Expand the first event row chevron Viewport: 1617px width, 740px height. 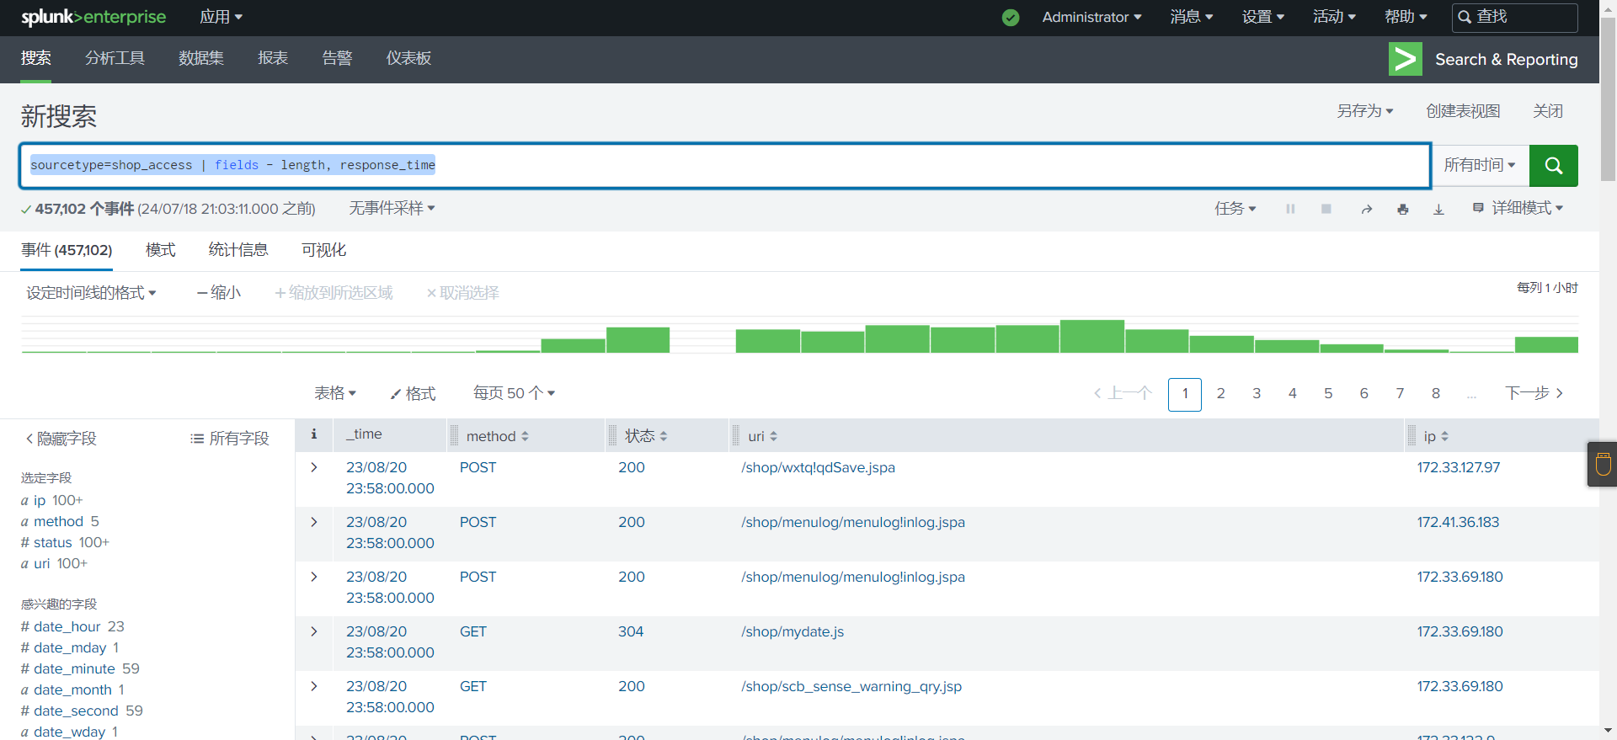314,467
